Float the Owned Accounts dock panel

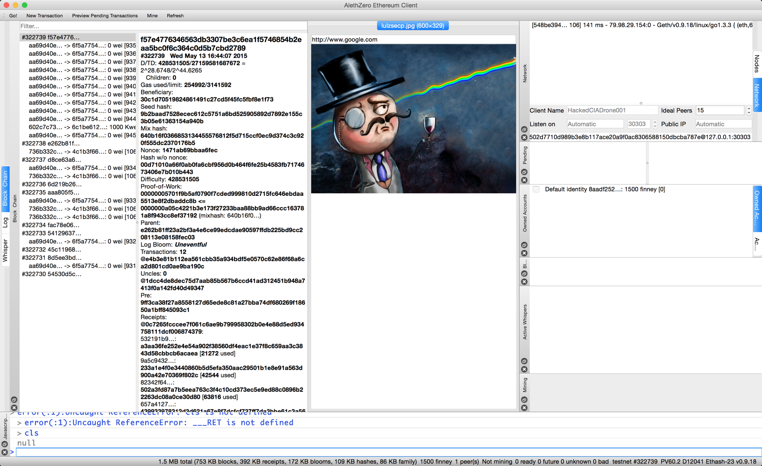(x=524, y=245)
